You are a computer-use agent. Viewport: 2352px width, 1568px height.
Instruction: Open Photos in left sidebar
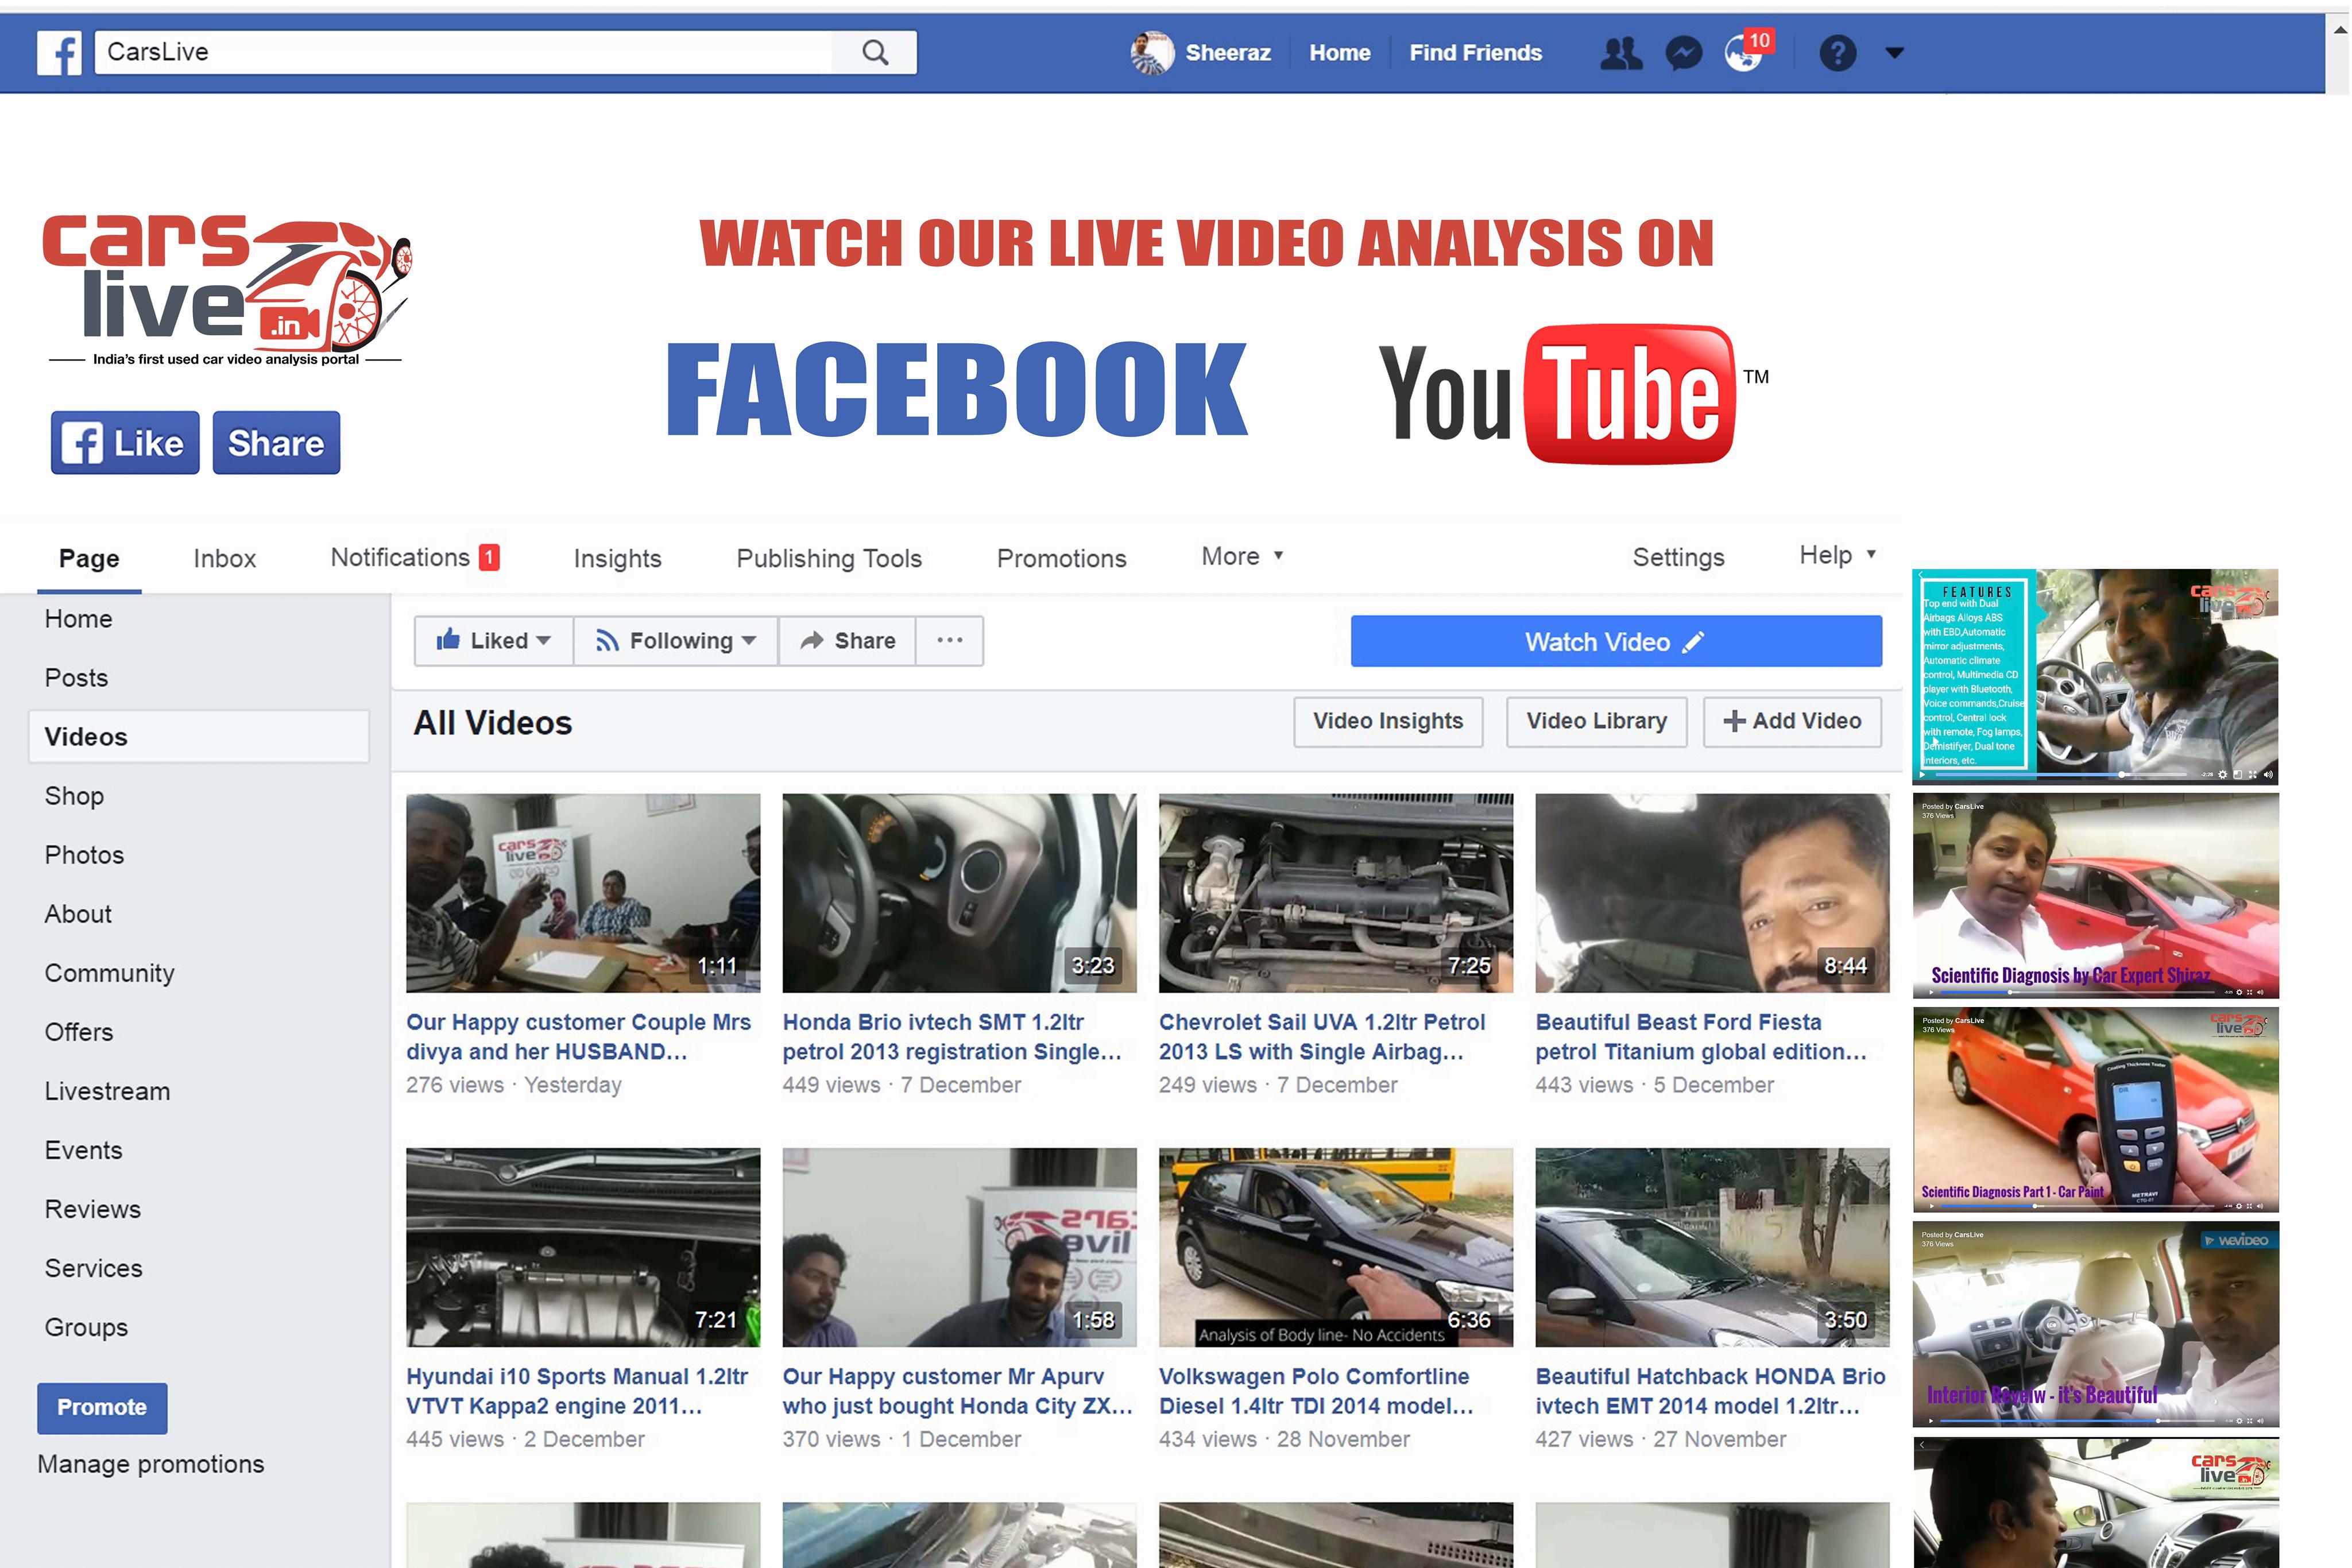(x=84, y=855)
